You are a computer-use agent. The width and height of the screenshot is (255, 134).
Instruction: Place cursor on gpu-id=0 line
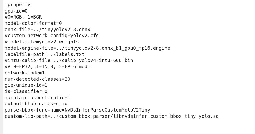point(16,11)
